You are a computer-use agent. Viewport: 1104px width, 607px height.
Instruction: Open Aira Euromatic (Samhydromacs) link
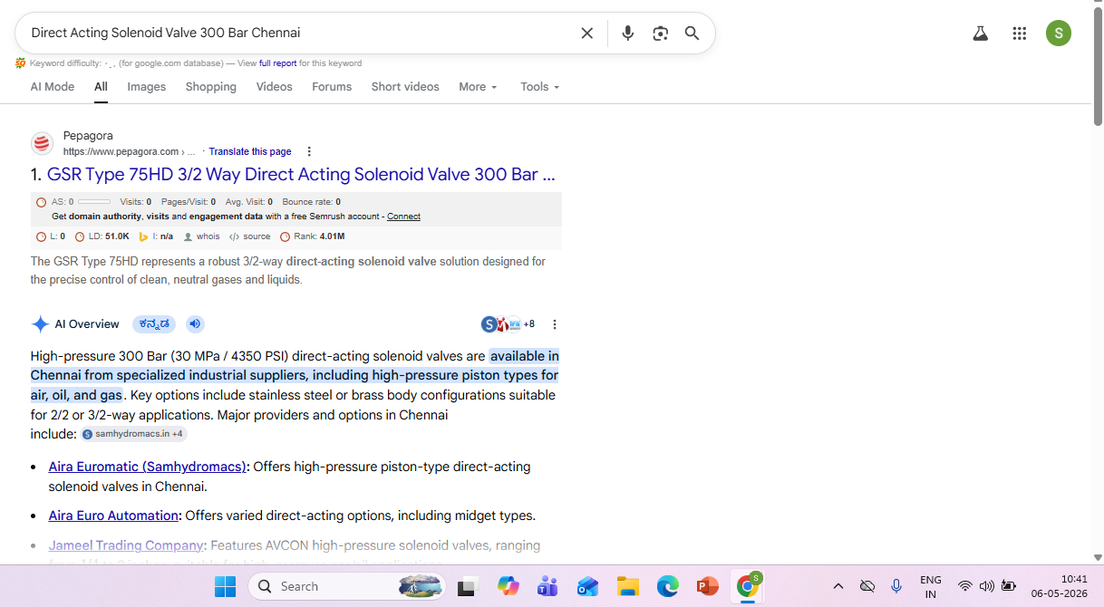[x=148, y=467]
